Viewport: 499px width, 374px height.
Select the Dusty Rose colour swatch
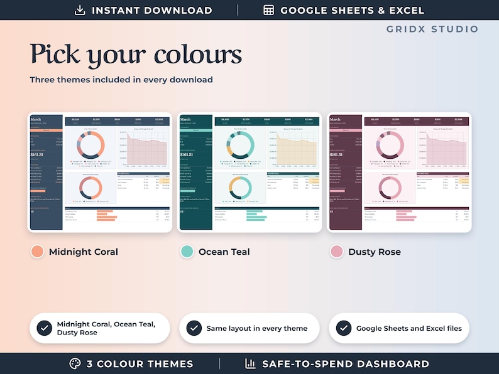[x=337, y=252]
